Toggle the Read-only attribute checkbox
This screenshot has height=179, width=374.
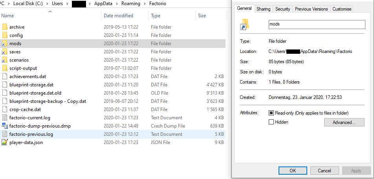271,113
